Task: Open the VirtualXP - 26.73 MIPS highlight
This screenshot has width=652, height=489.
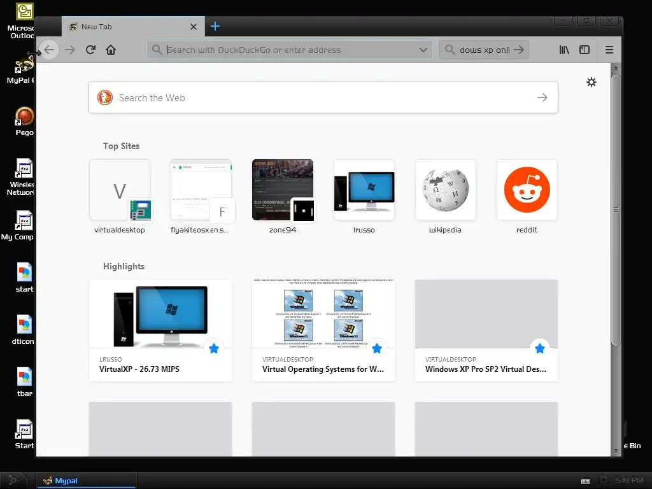Action: 160,330
